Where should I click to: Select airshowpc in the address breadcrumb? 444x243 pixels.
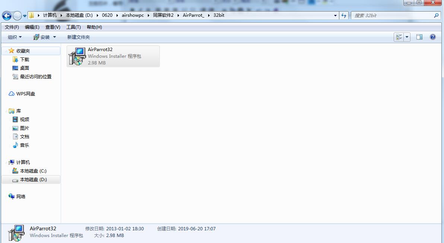click(133, 15)
